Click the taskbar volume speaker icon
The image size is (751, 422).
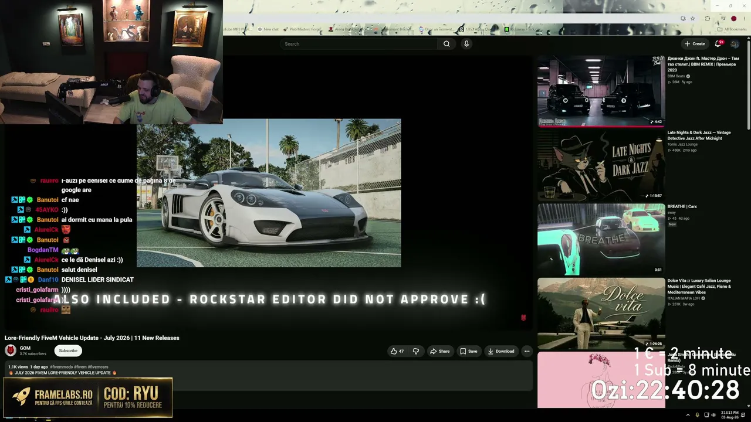pos(714,415)
